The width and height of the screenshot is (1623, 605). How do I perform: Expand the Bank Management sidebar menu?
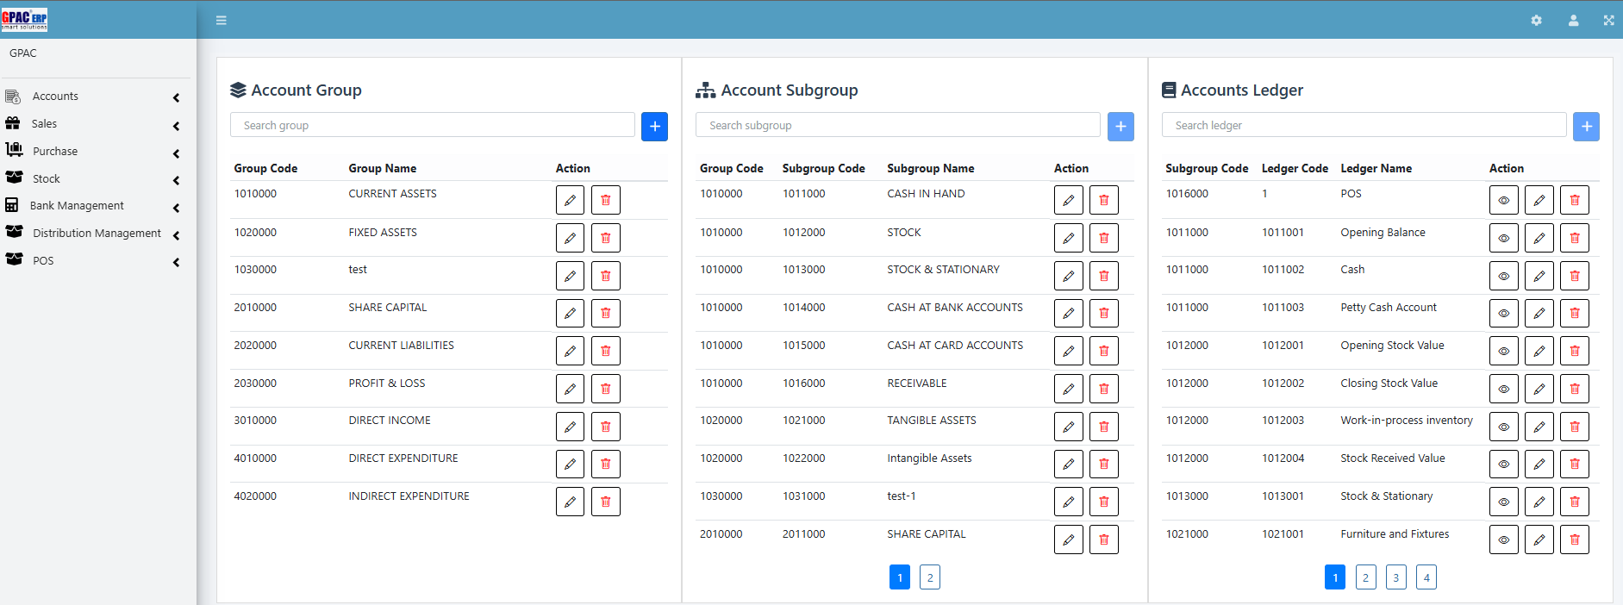[95, 206]
